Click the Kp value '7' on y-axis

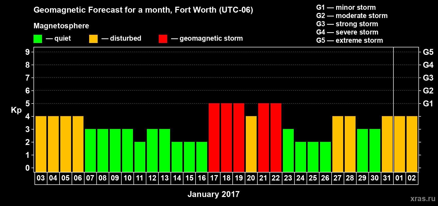(28, 78)
